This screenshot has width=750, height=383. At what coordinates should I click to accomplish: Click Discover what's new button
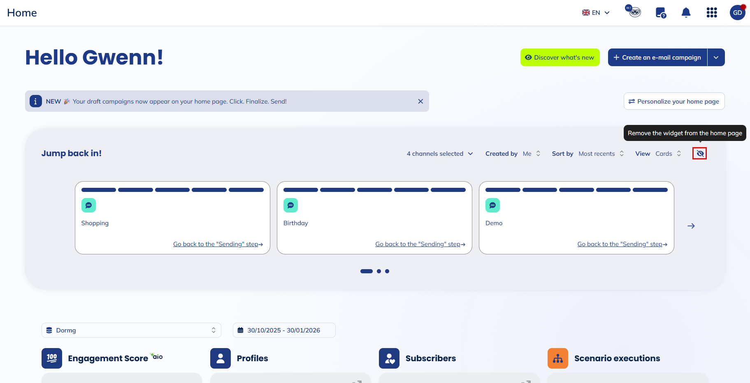[x=560, y=58]
